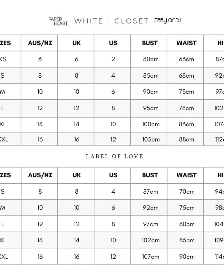Select US header in the Label of Love table
Screen dimensions: 224x280
pos(113,175)
